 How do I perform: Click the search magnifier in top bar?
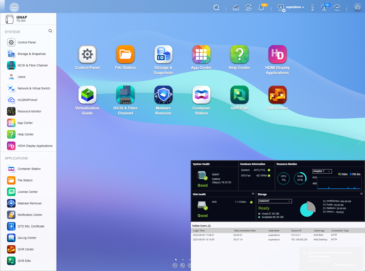[216, 8]
